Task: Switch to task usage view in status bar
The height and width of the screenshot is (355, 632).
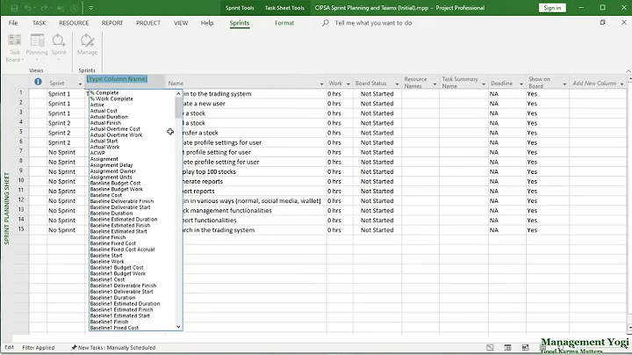Action: pos(507,347)
